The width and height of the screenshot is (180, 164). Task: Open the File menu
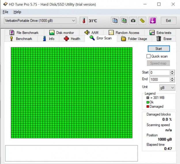(x=5, y=12)
